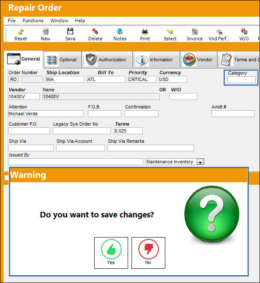Save the repair order using Save icon

[x=70, y=34]
